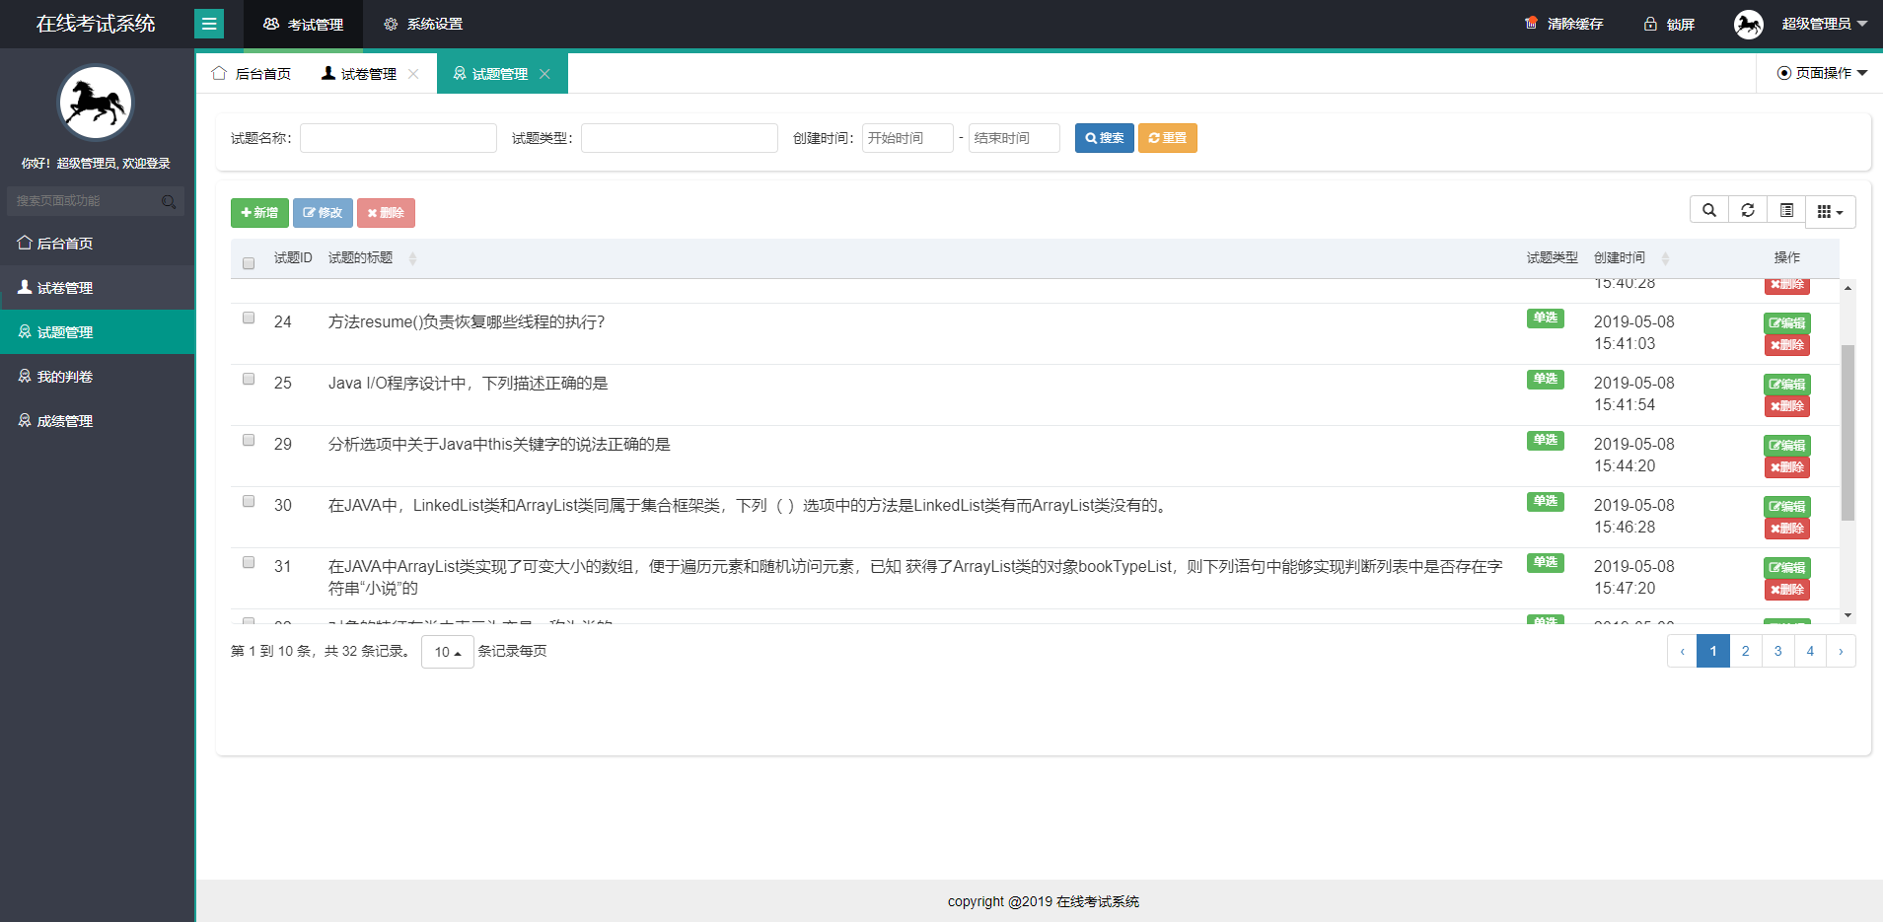Click the previous page arrow
The height and width of the screenshot is (922, 1883).
(1682, 651)
